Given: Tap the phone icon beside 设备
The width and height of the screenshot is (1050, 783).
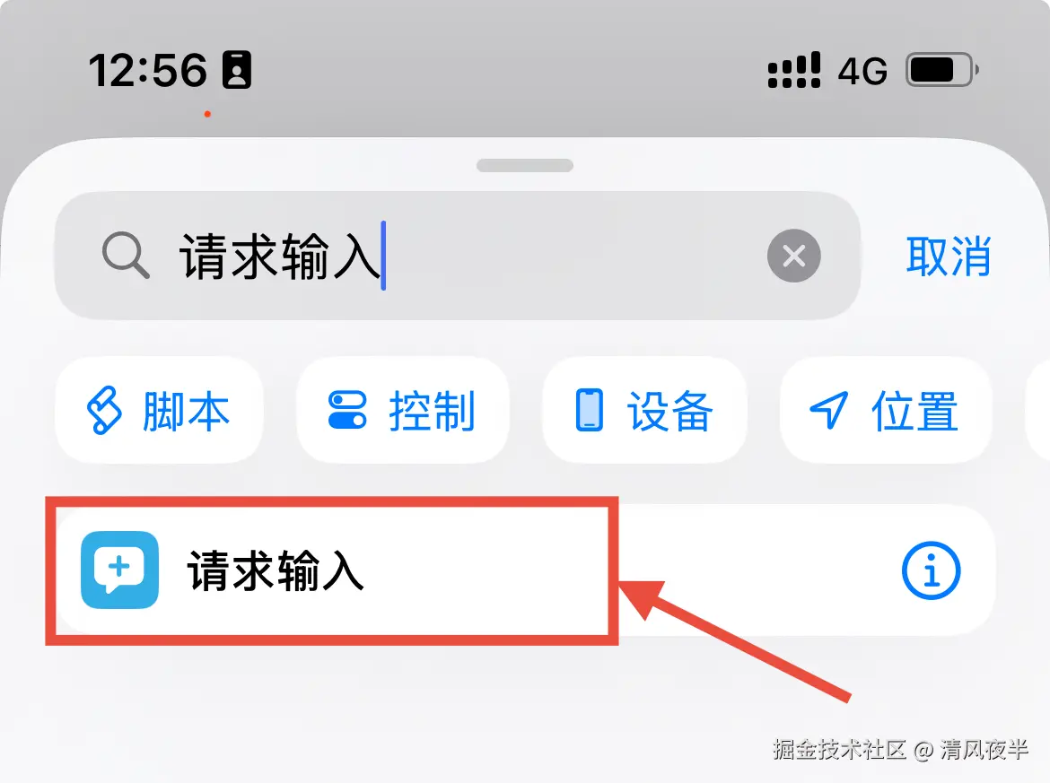Looking at the screenshot, I should click(x=590, y=410).
